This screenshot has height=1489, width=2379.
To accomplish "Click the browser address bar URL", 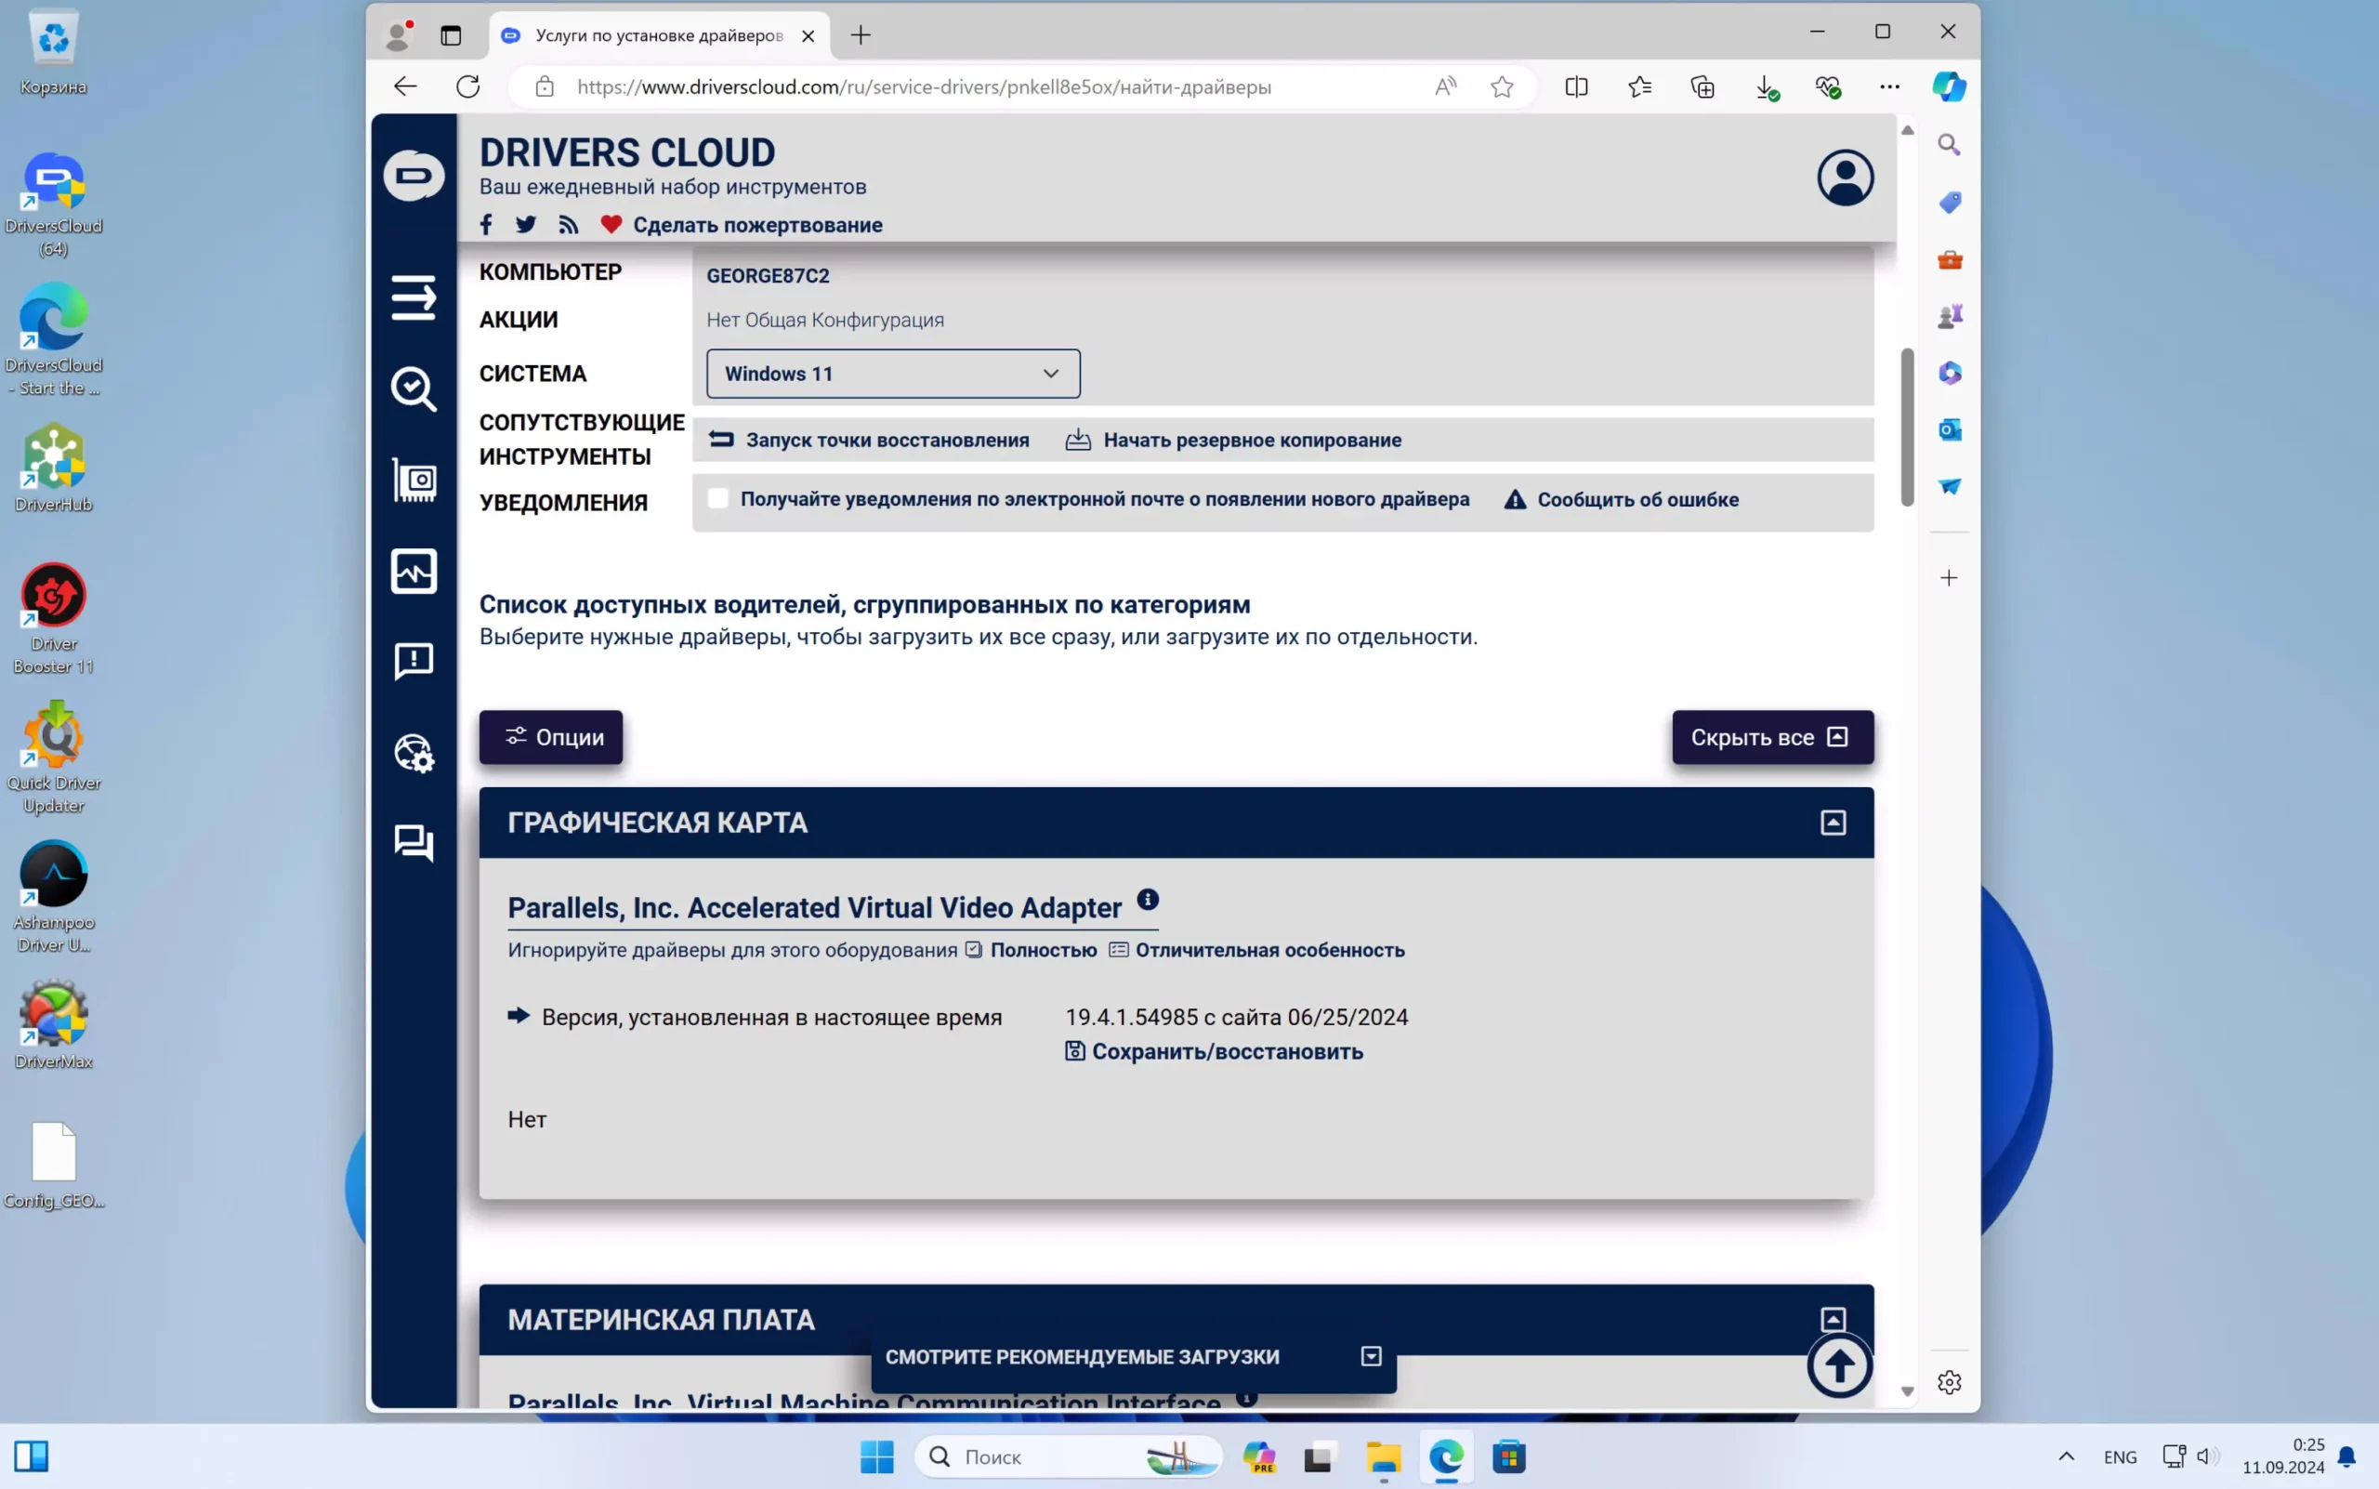I will [923, 86].
